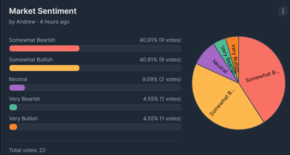
Task: Click the Neutral option label
Action: pos(18,79)
